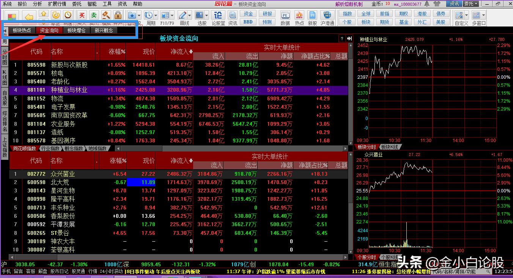Expand the 周期 period dropdown arrow
Image resolution: width=513 pixels, height=278 pixels.
156,15
